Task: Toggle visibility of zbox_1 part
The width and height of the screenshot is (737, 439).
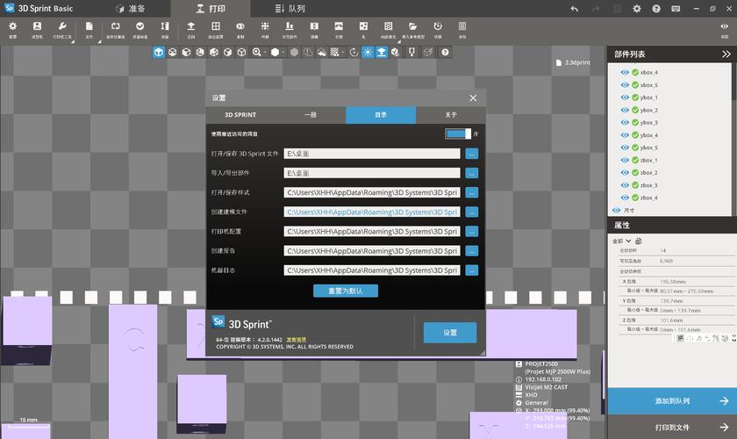Action: (625, 160)
